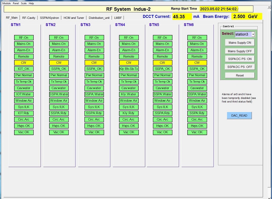Switch to the LMBF tab
This screenshot has height=199, width=272.
118,18
